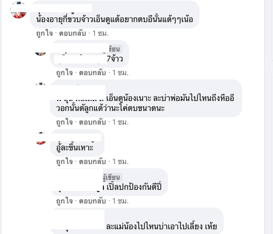
Task: Open the 1 ชม. timestamp of the top comment
Action: coord(100,33)
